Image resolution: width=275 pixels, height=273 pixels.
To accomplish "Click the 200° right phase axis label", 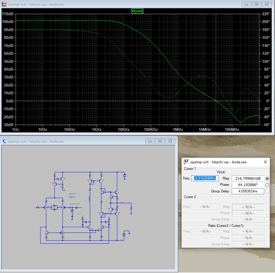I will (x=266, y=22).
